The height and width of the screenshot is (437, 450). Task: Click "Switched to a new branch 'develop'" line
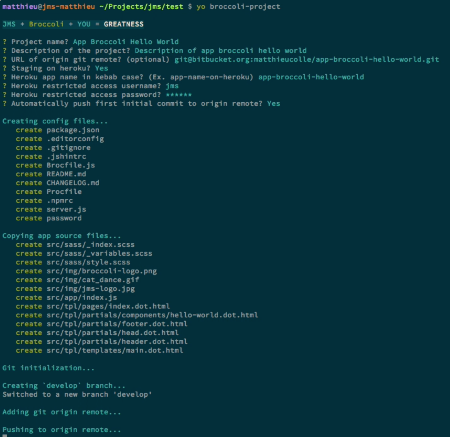[x=77, y=394]
